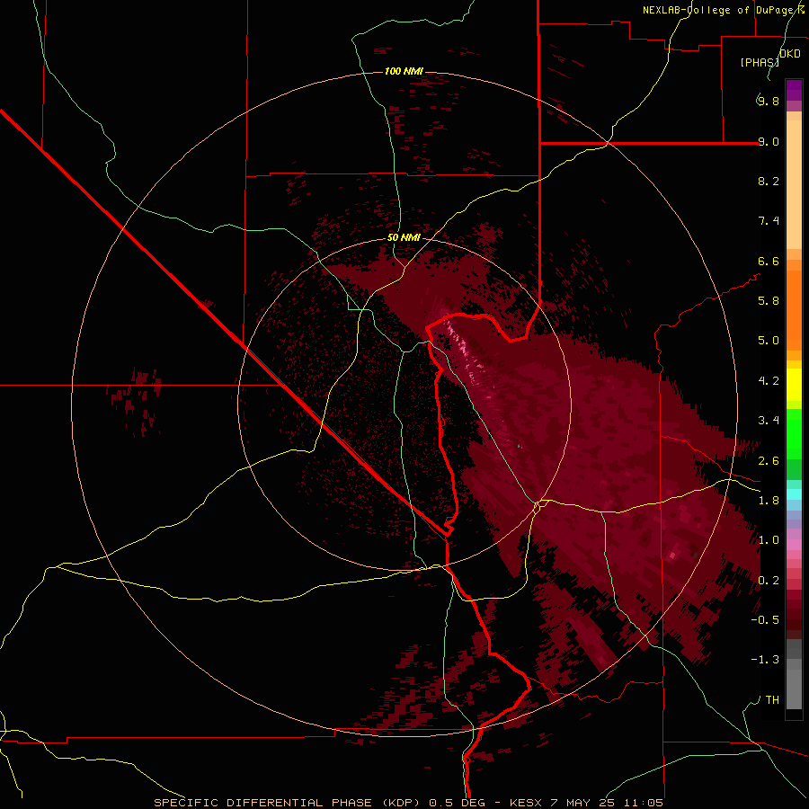The width and height of the screenshot is (809, 809).
Task: Click the -1.3 scale value
Action: click(765, 660)
